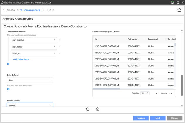The image size is (185, 123).
Task: Select step 2. Parameters
Action: 30,10
